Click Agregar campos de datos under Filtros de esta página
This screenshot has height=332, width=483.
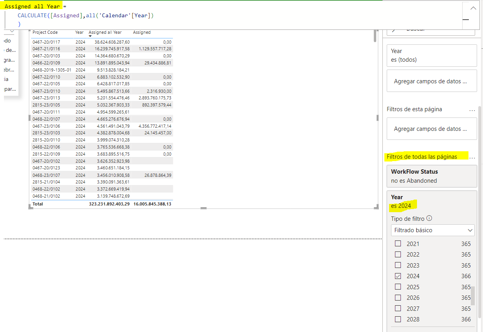click(432, 128)
